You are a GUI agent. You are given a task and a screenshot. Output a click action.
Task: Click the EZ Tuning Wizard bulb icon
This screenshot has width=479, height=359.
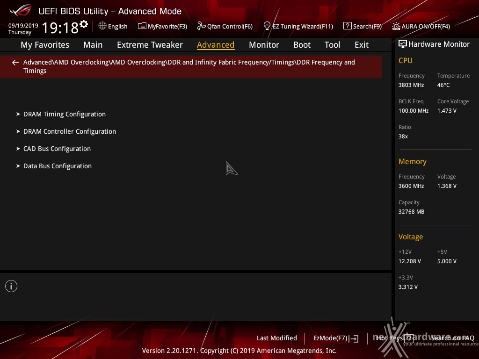[x=267, y=26]
